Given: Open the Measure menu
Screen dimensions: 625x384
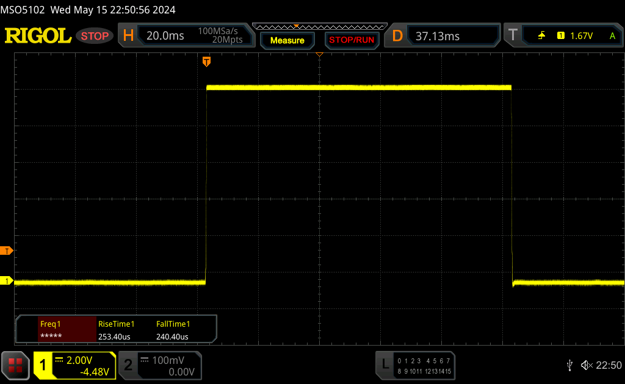Looking at the screenshot, I should [x=287, y=40].
